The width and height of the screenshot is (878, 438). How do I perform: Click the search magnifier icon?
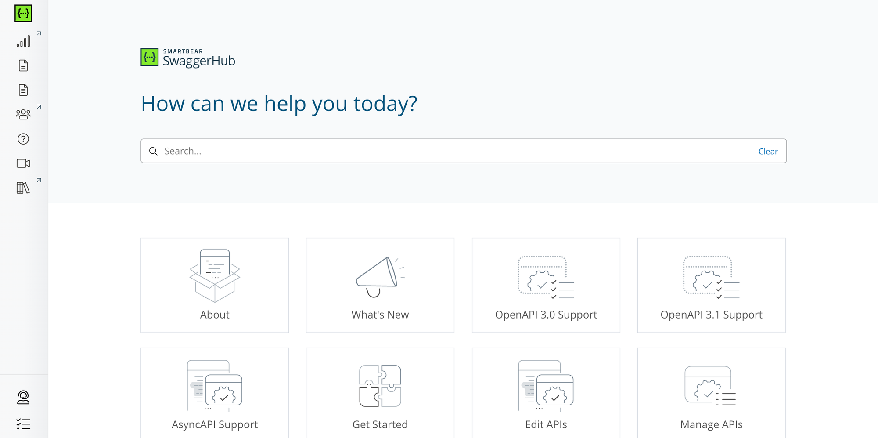(x=153, y=151)
